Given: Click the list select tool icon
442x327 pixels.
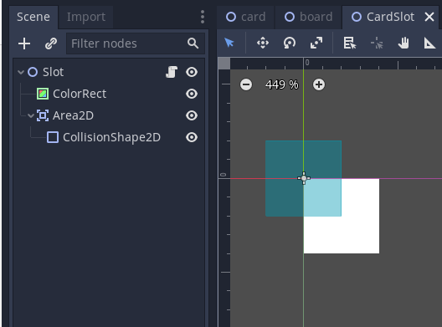Looking at the screenshot, I should [350, 43].
